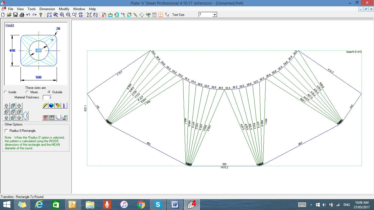Click the blue information 'i' icon

64,106
